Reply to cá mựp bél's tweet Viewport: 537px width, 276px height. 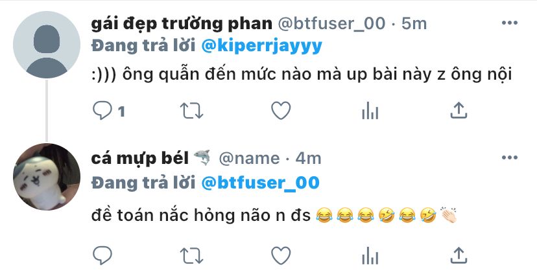tap(102, 256)
